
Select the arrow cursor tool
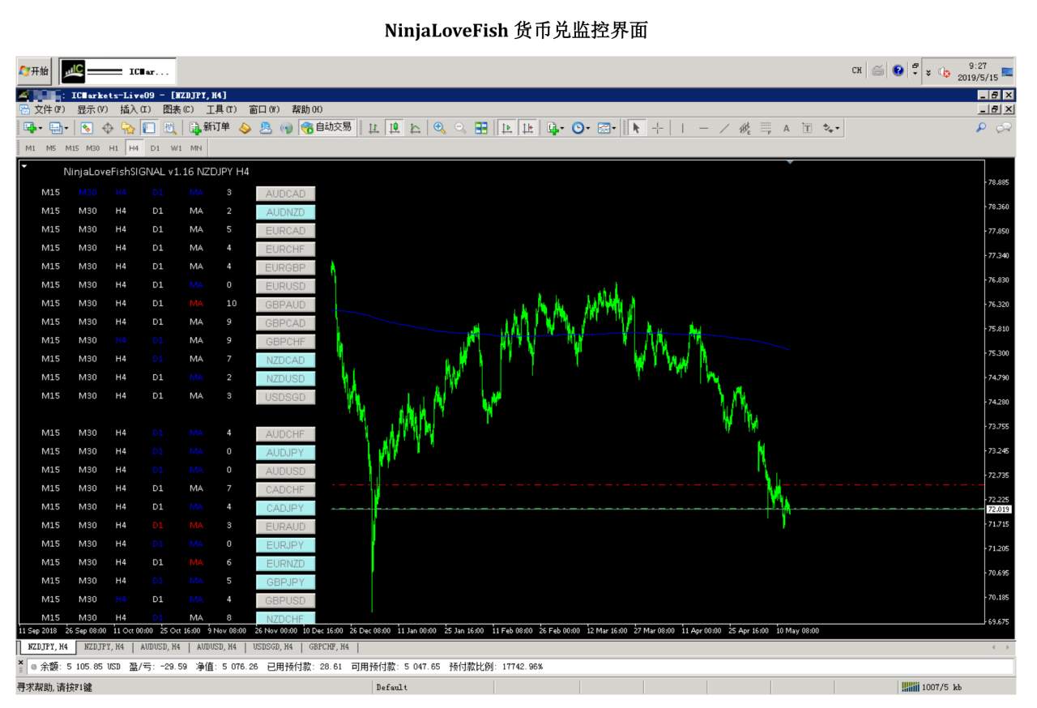pos(637,128)
